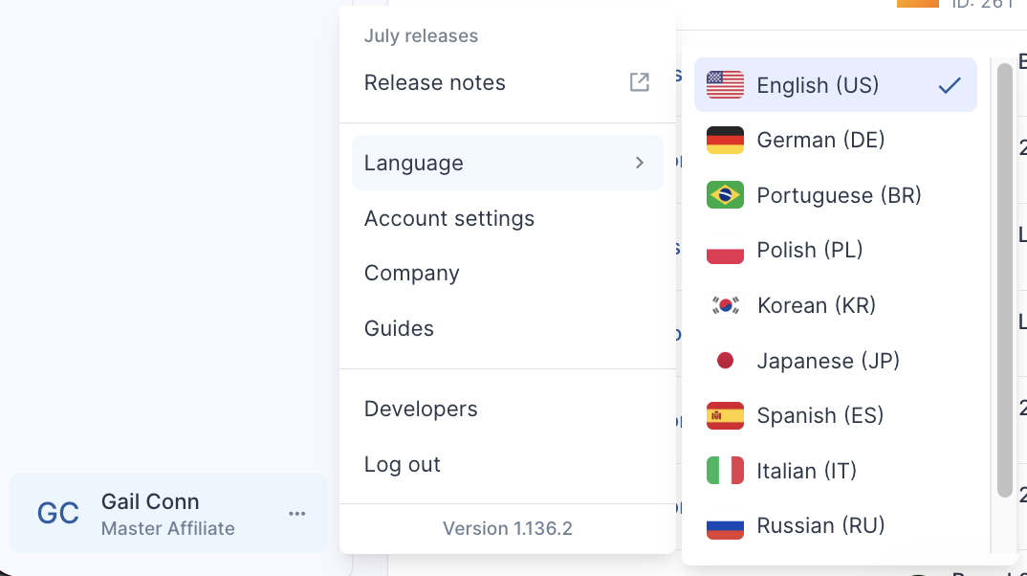This screenshot has width=1027, height=576.
Task: Click the checkmark on English (US)
Action: 949,85
